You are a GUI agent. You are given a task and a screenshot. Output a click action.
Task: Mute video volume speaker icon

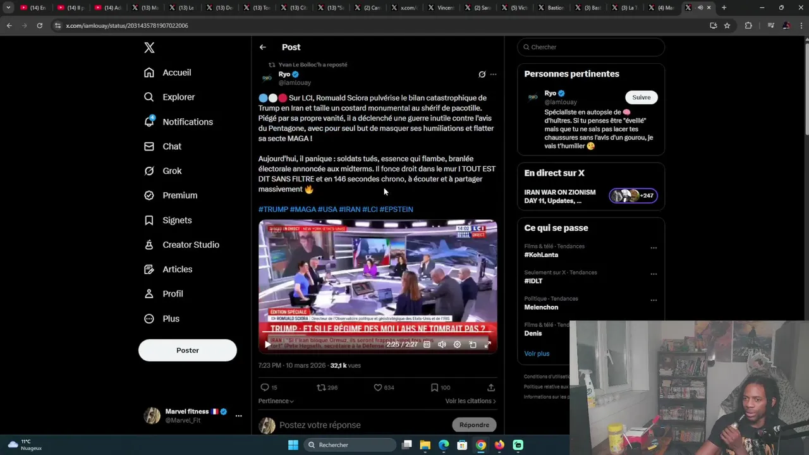coord(442,344)
